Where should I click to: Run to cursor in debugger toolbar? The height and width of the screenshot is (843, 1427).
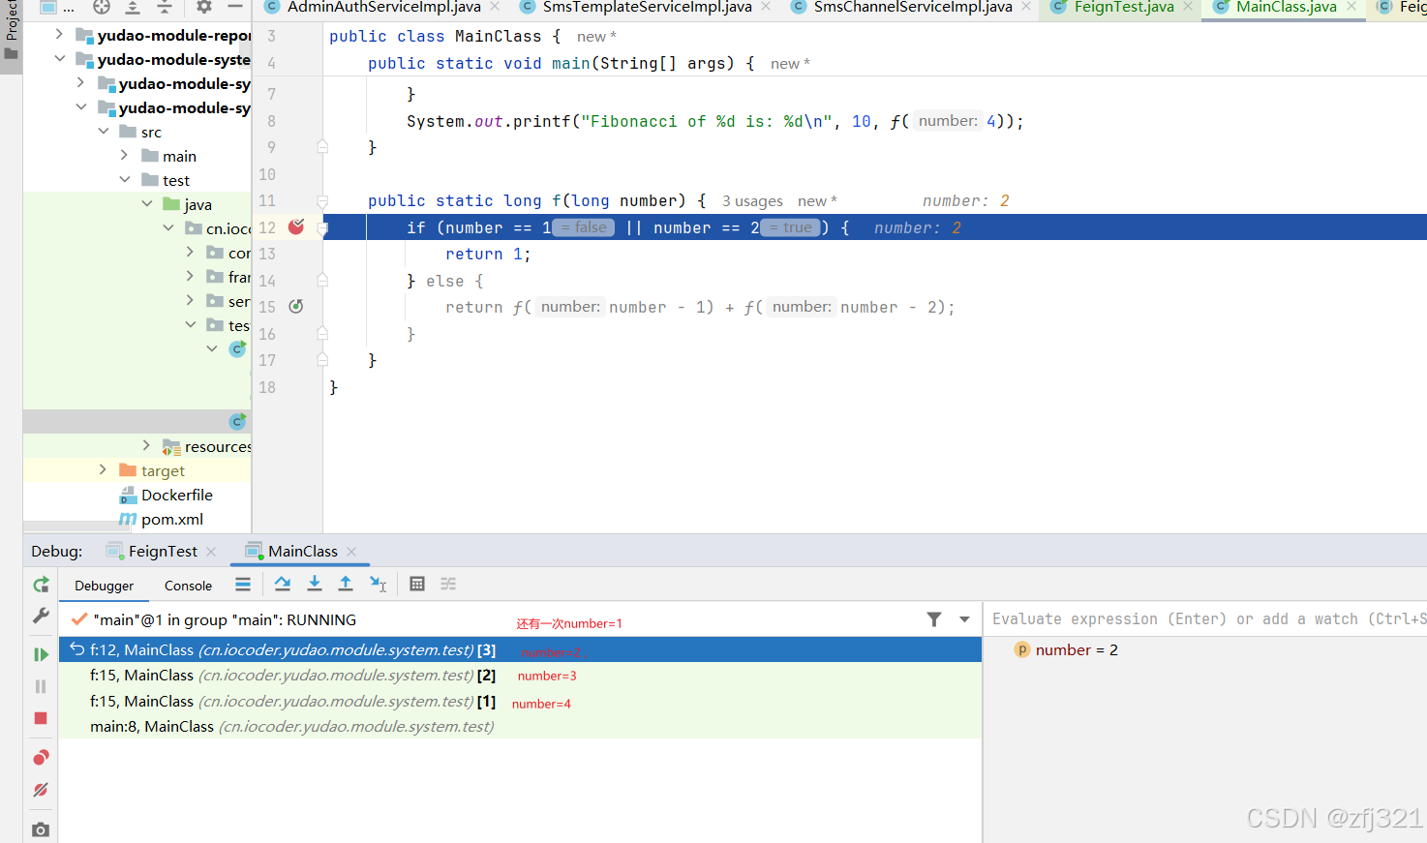(379, 584)
